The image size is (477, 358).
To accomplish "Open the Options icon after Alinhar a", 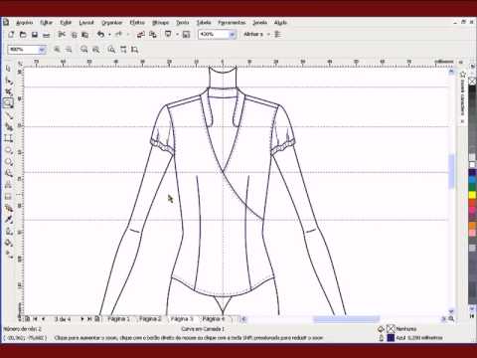I will click(x=277, y=34).
